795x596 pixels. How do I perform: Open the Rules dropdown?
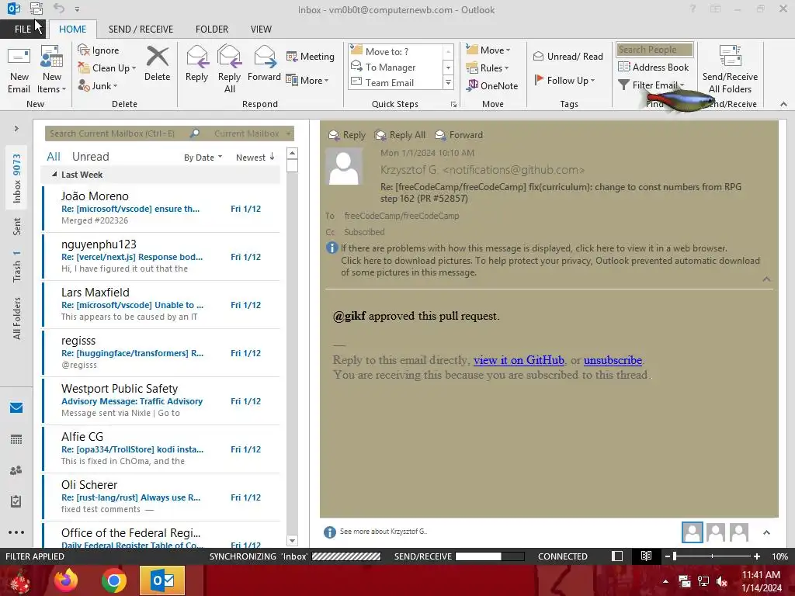pos(487,68)
